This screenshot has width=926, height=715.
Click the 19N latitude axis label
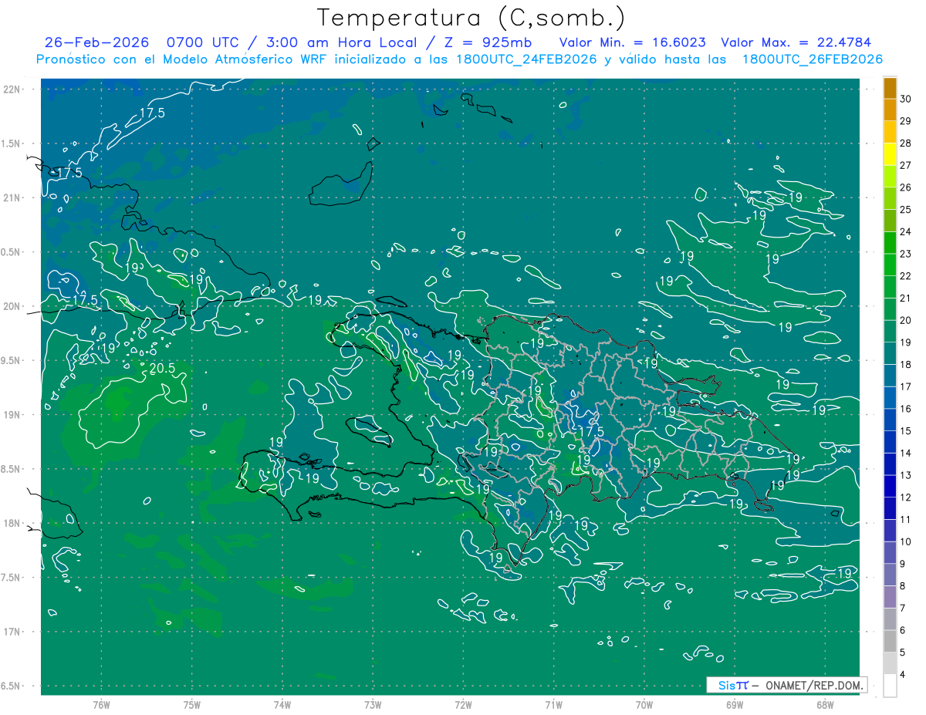pyautogui.click(x=12, y=415)
